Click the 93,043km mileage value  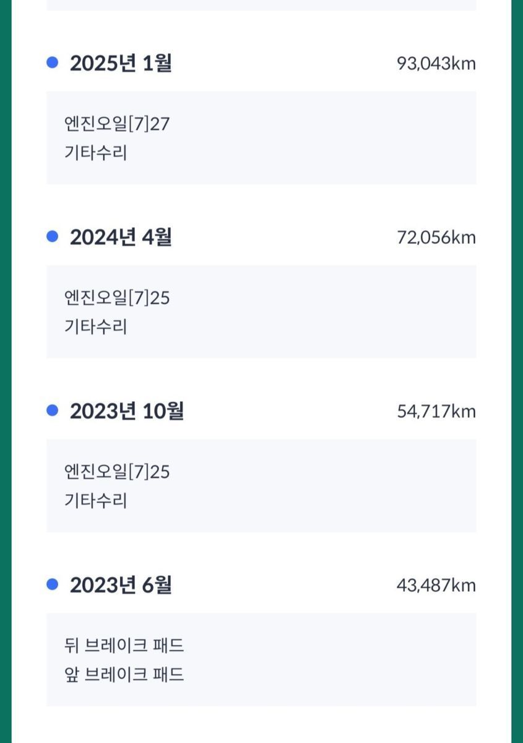tap(436, 63)
